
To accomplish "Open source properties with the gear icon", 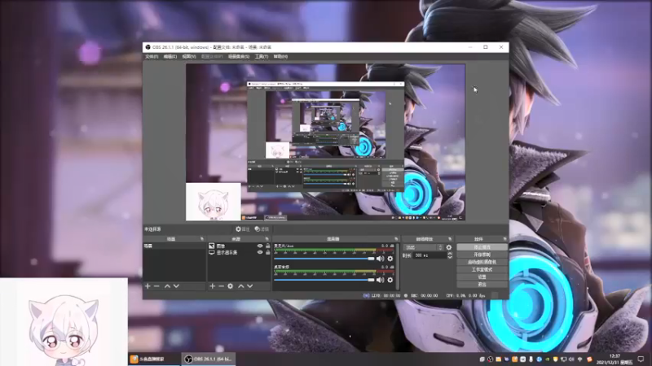I will (x=231, y=286).
